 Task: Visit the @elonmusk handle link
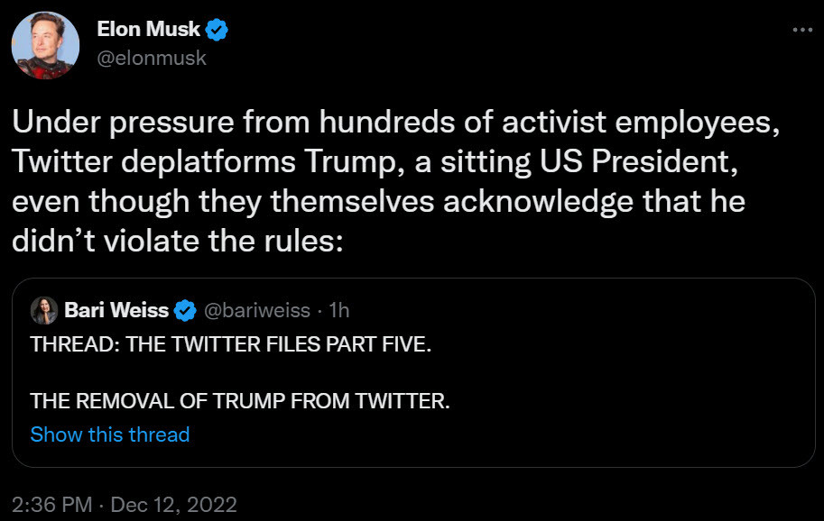152,58
